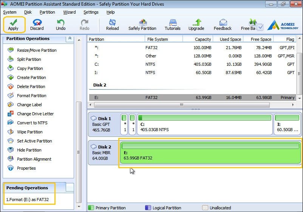303x212 pixels.
Task: Choose Format Partition
Action: 27,96
